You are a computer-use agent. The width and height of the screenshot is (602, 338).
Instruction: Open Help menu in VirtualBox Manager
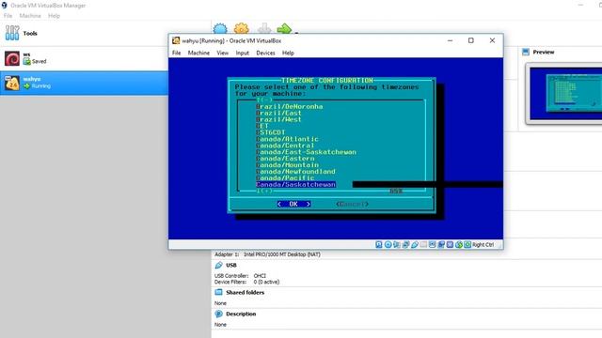click(x=54, y=16)
